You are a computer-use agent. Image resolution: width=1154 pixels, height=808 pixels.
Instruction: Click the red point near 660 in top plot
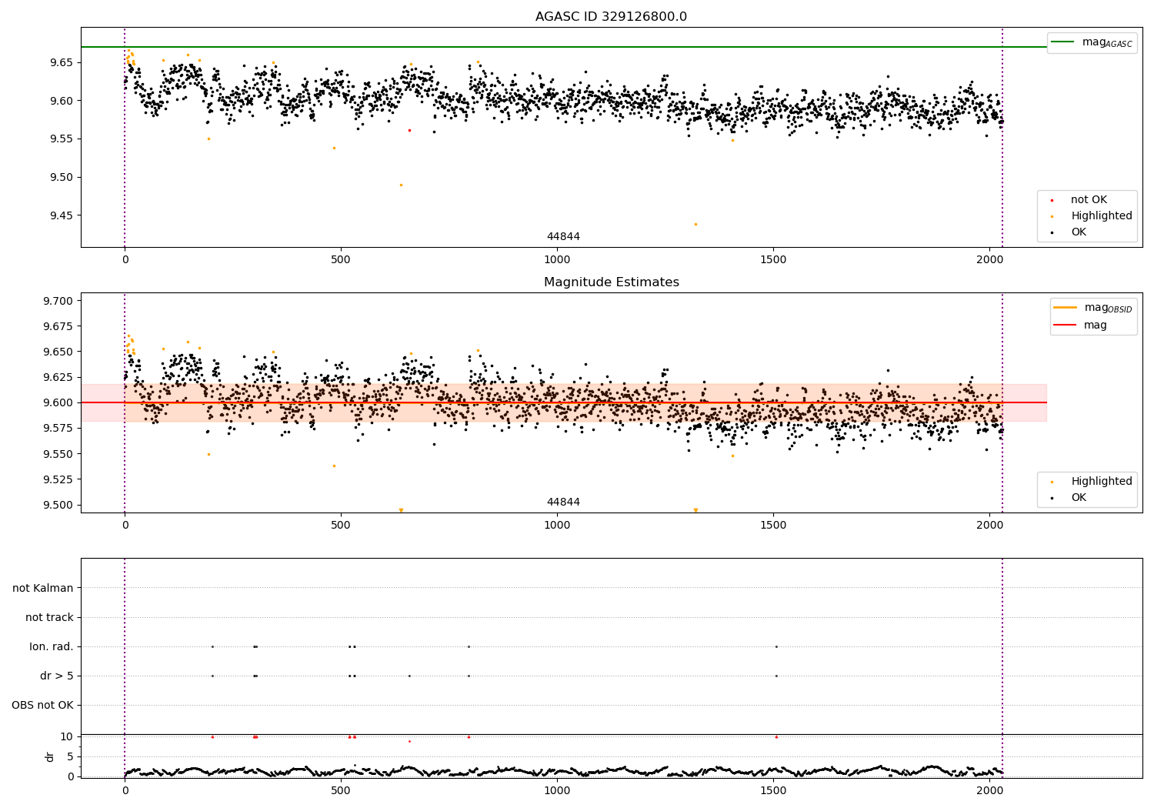(x=409, y=130)
